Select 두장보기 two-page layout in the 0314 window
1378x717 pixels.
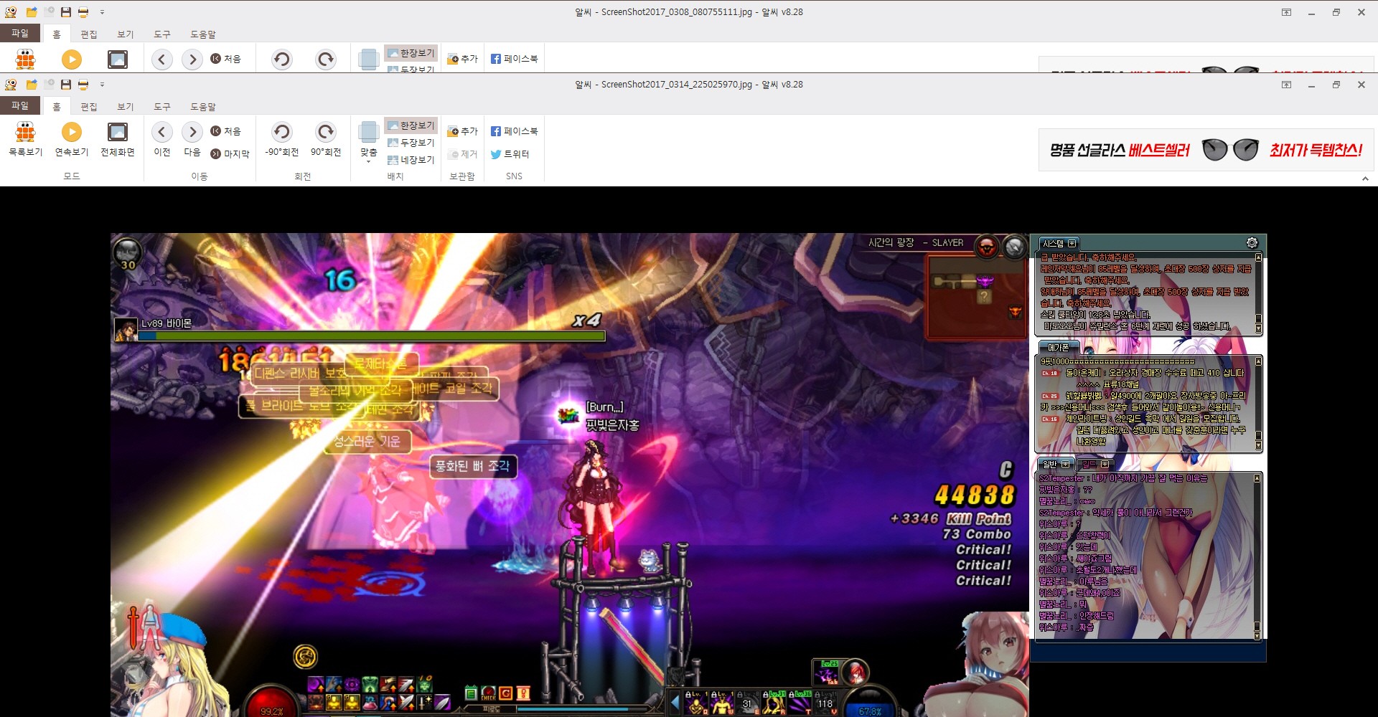pos(411,143)
